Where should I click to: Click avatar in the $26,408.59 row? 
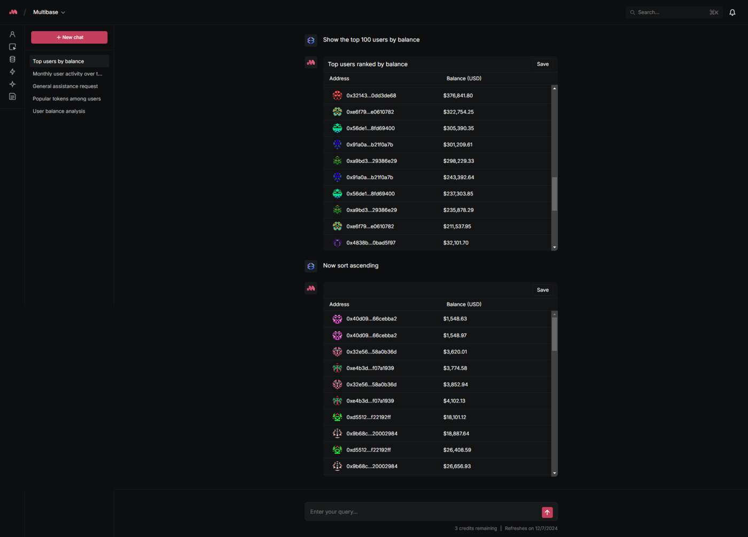[x=337, y=450]
